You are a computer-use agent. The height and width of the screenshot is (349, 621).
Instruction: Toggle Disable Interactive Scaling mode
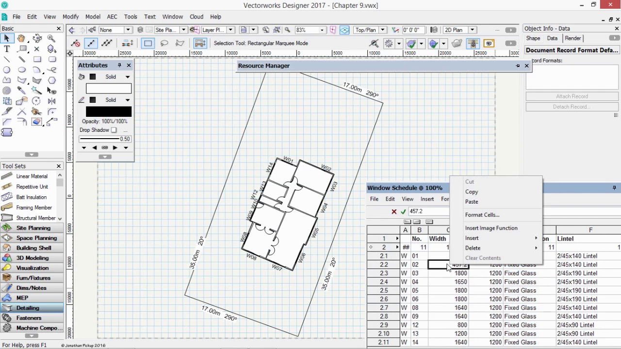(x=76, y=43)
